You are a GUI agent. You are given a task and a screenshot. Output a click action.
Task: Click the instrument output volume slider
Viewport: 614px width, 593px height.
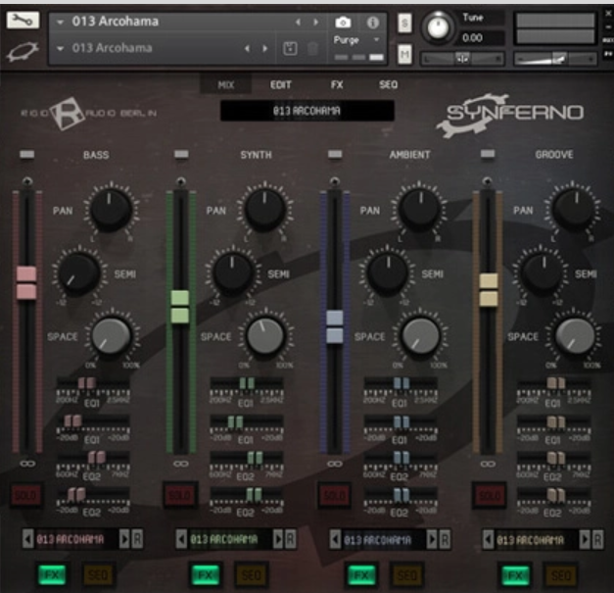(x=555, y=59)
